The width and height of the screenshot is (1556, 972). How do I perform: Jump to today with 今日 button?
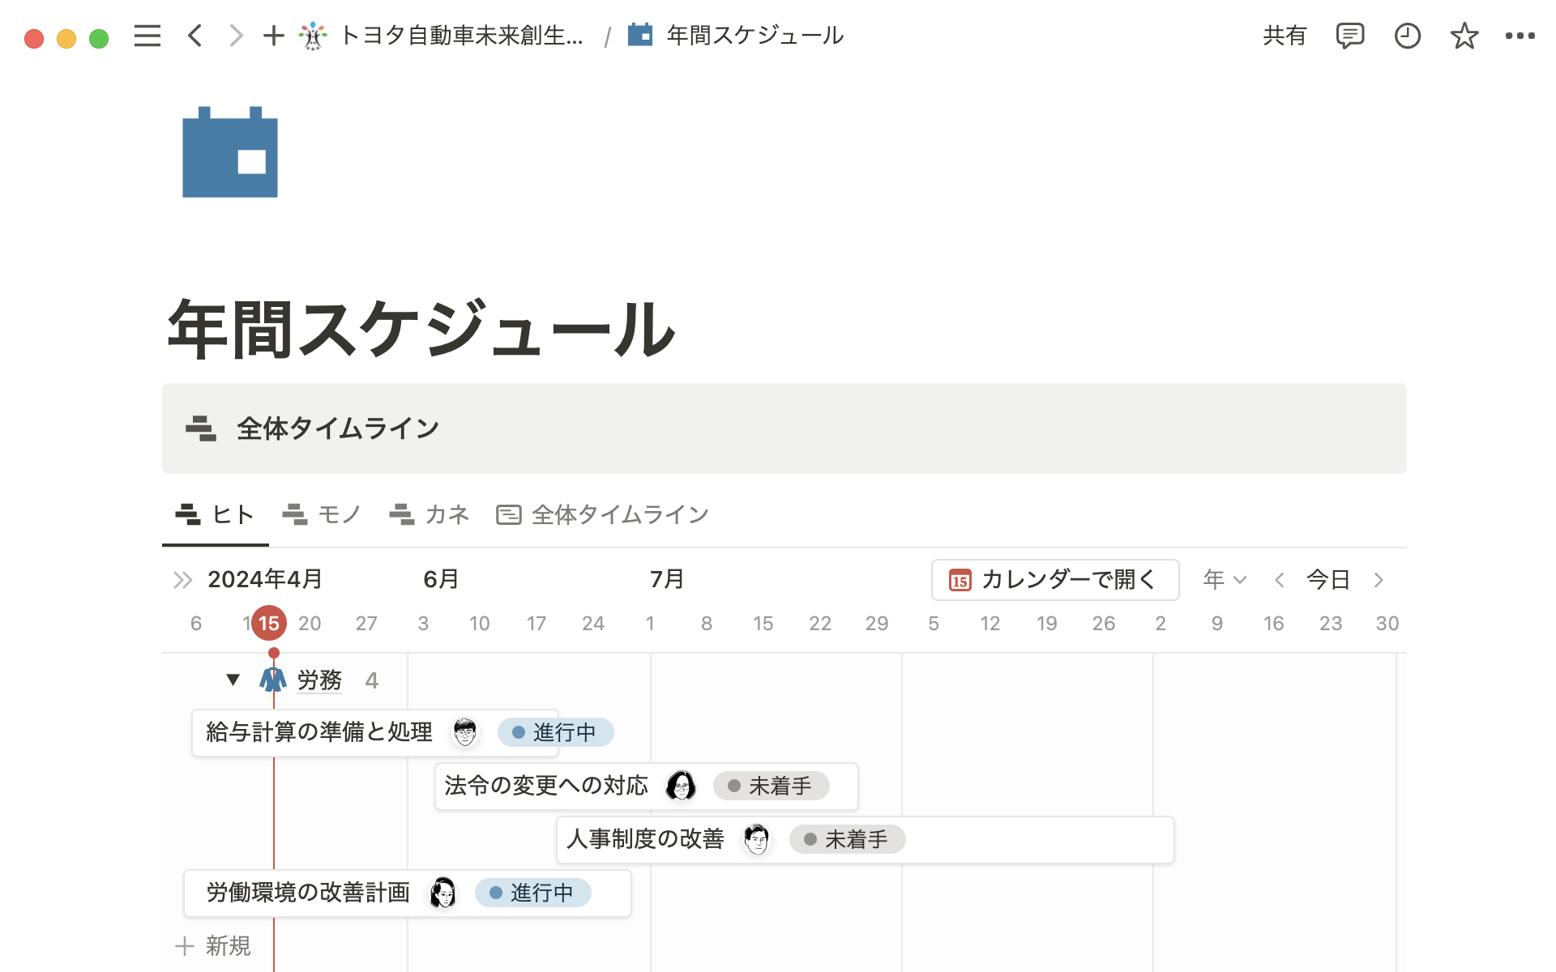(1327, 580)
